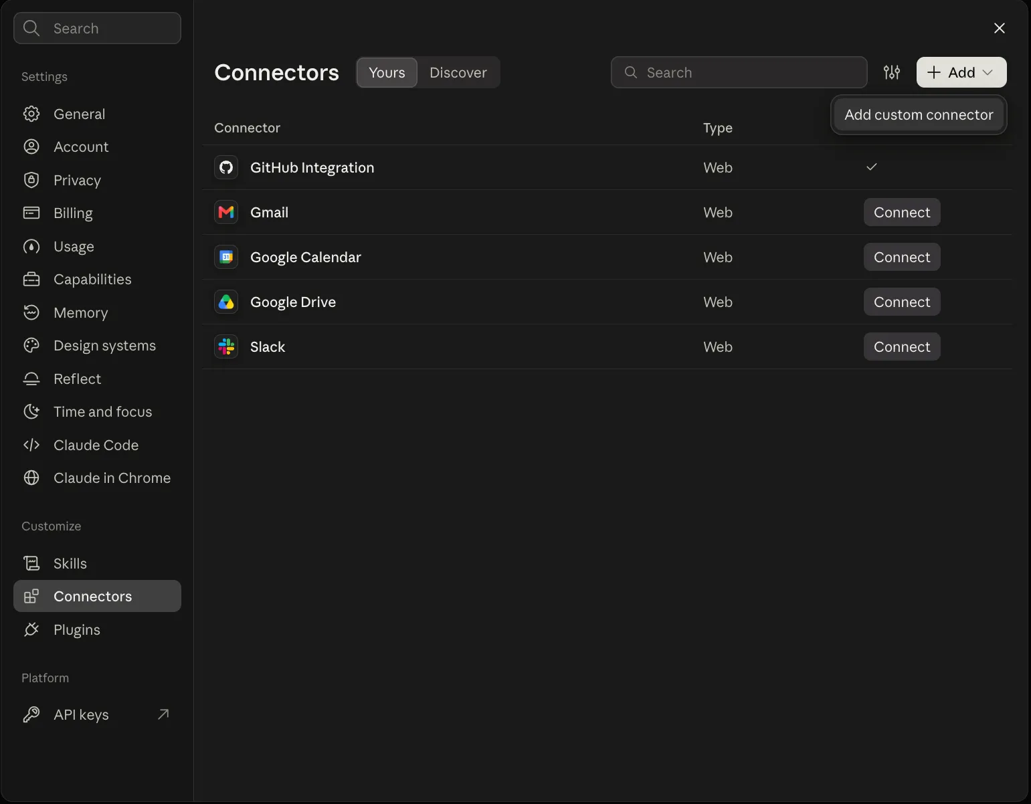Open the Memory settings page

(97, 312)
